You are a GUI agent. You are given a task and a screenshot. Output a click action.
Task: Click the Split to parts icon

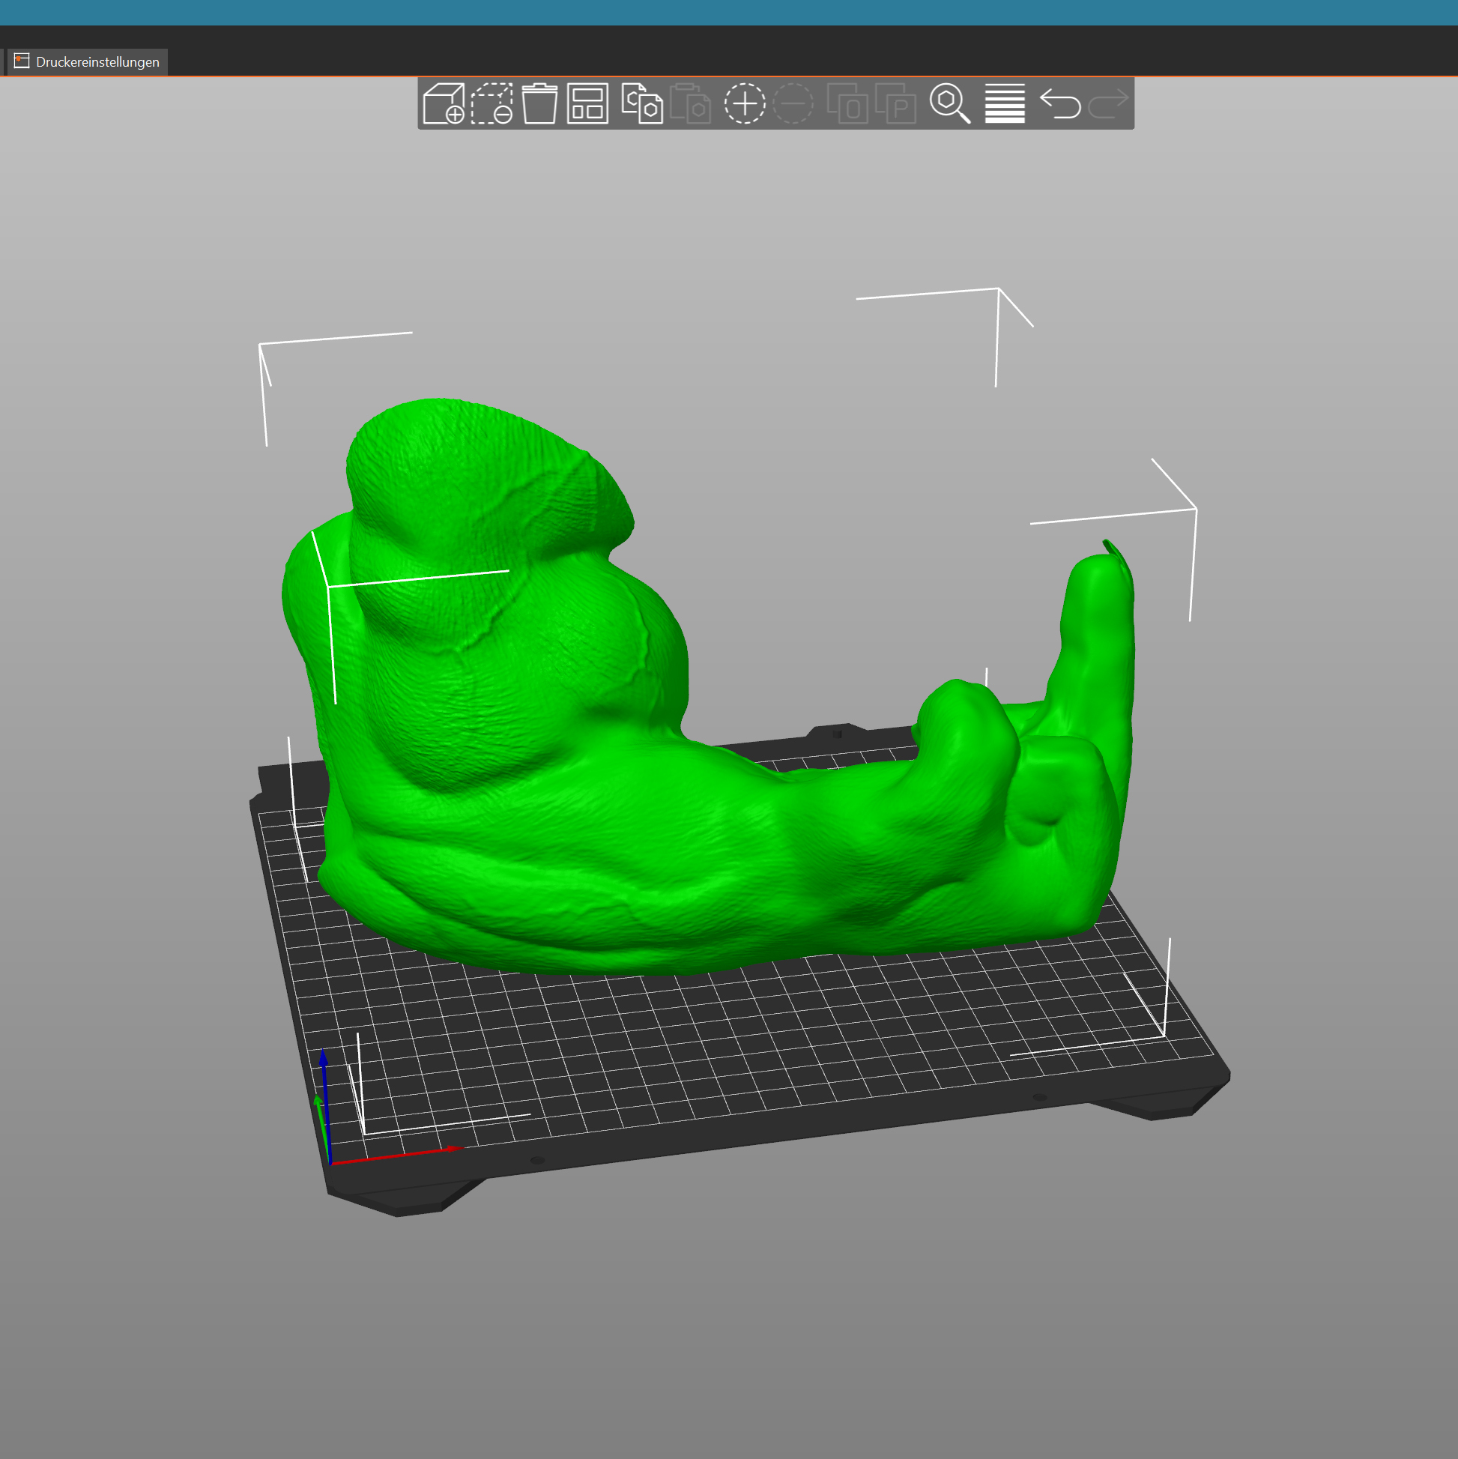(895, 103)
